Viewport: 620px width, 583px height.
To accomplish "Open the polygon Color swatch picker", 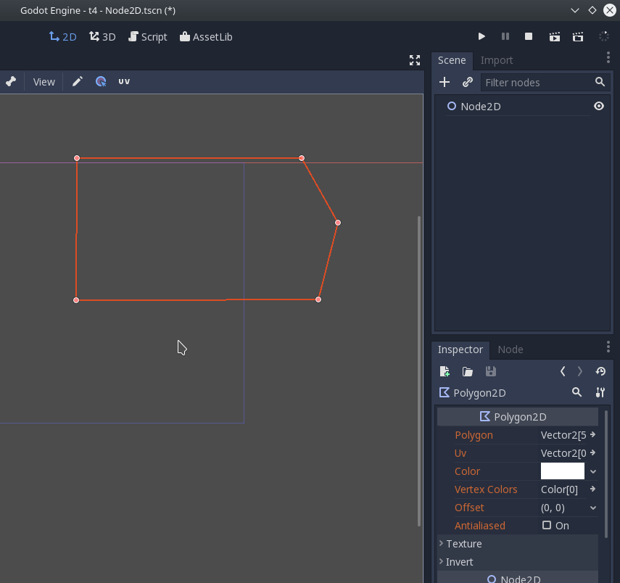I will pos(562,471).
